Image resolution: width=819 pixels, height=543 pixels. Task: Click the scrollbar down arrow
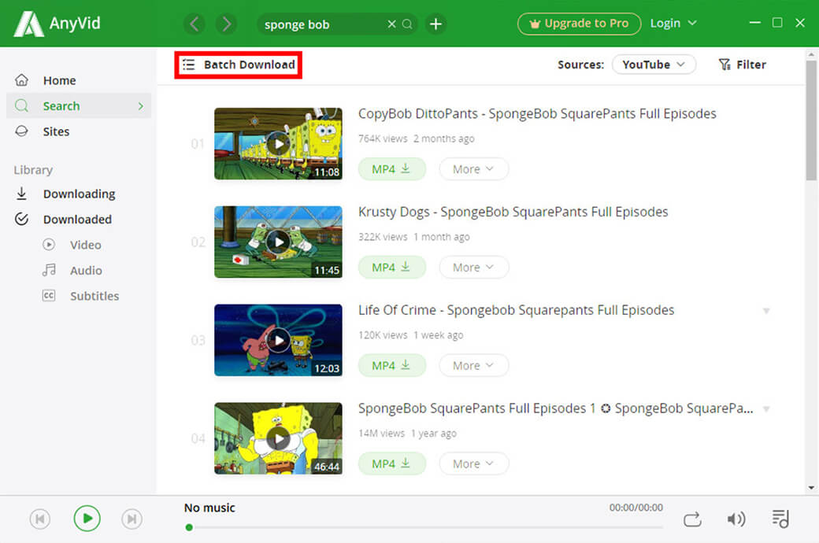point(811,488)
